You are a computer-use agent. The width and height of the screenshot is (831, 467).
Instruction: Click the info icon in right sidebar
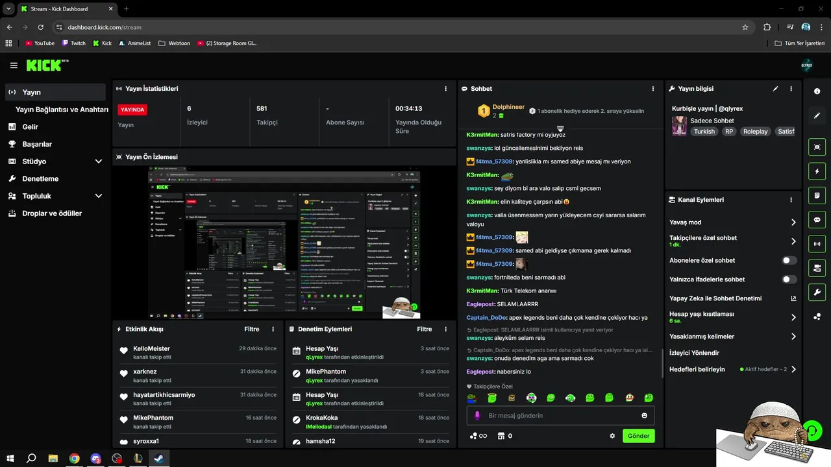817,91
